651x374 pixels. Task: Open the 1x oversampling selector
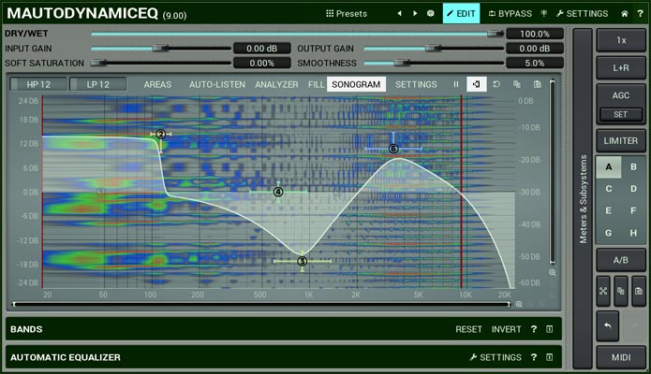(620, 40)
